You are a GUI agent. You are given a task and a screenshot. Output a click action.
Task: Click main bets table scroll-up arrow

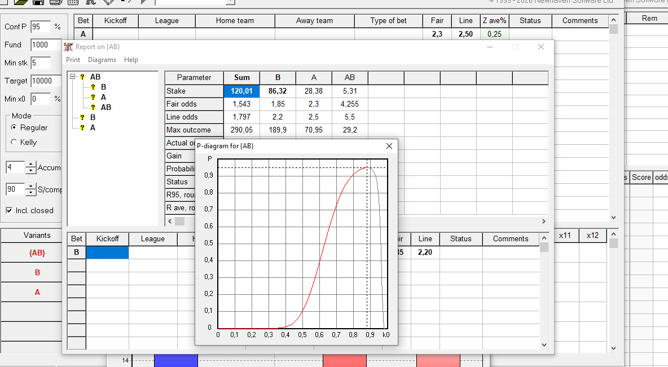[613, 20]
